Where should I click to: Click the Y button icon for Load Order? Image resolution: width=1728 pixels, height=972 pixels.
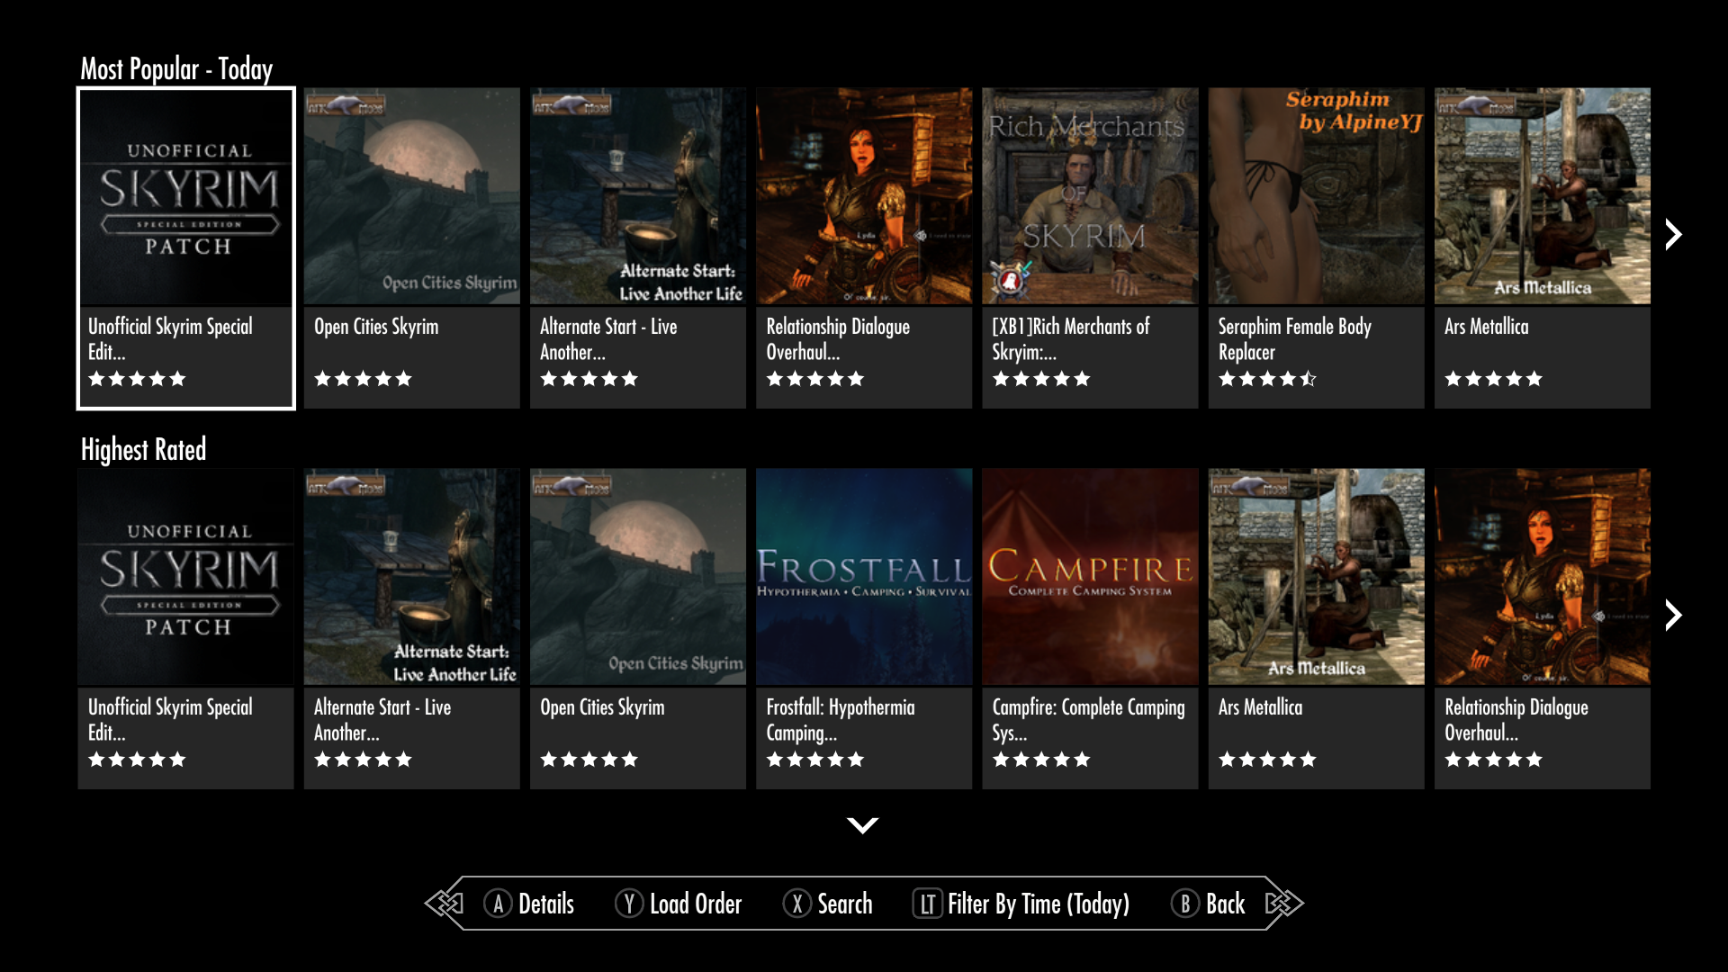(x=629, y=904)
